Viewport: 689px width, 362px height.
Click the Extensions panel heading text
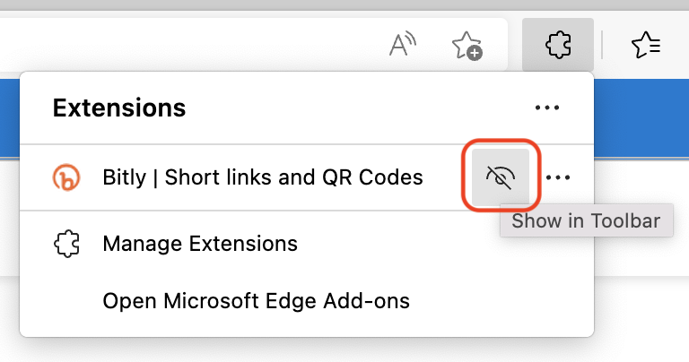point(119,108)
